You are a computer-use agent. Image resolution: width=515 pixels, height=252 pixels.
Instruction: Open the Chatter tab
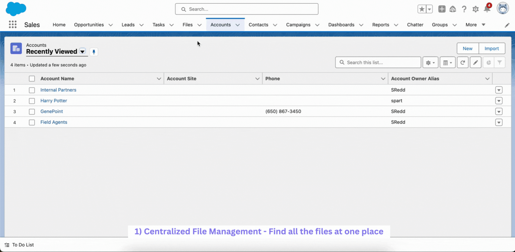[x=415, y=25]
